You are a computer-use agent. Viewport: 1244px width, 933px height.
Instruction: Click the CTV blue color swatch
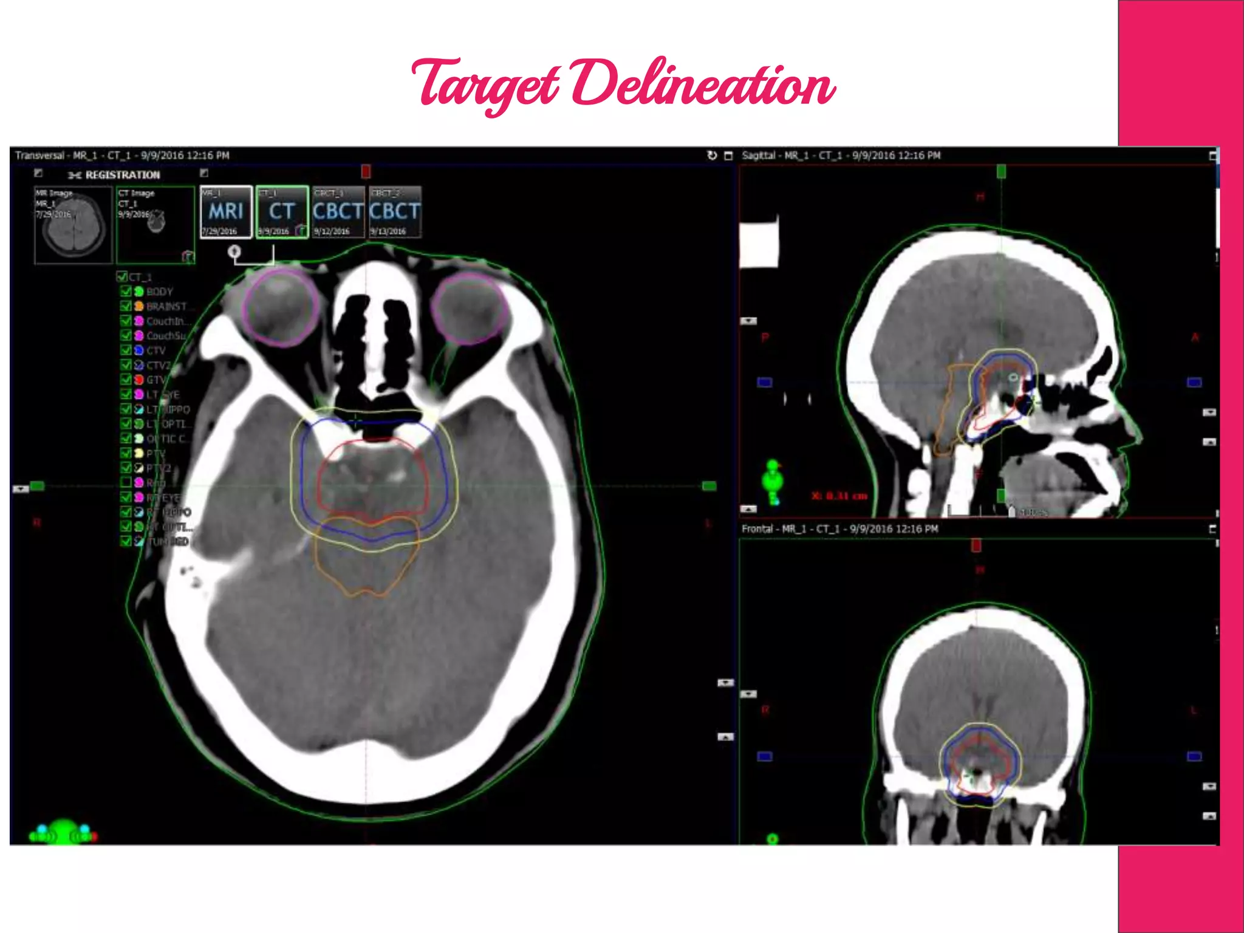click(x=138, y=350)
